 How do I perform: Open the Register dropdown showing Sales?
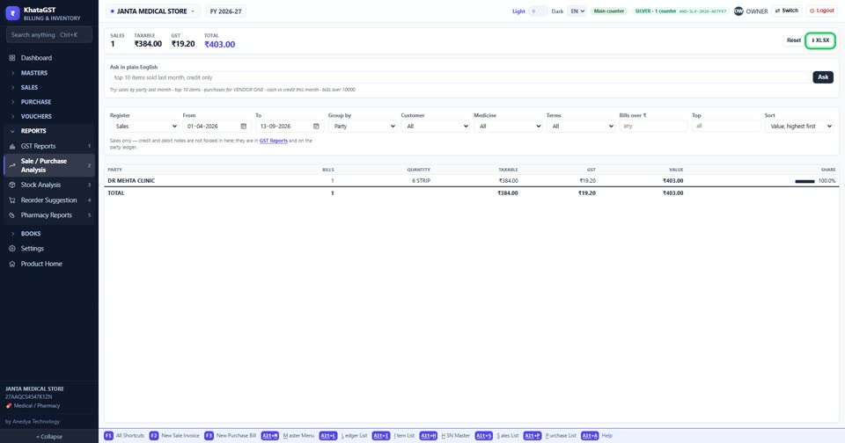[143, 126]
